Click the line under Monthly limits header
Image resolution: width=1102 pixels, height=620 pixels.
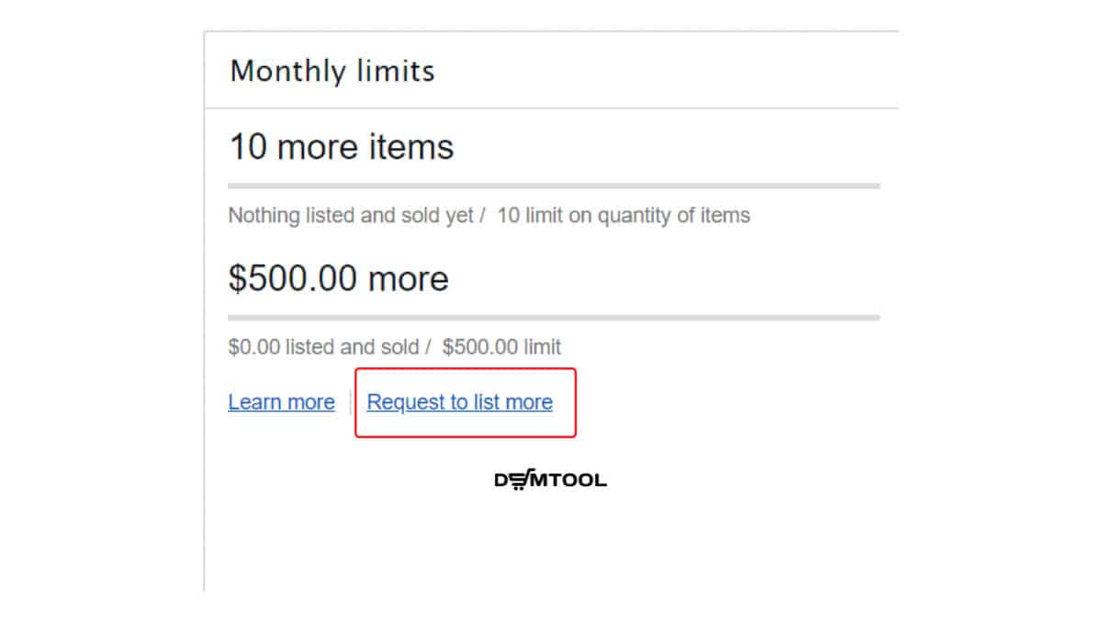(551, 107)
